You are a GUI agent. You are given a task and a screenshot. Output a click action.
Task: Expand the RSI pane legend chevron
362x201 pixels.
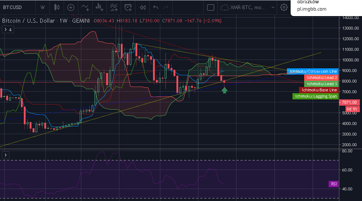[6, 155]
